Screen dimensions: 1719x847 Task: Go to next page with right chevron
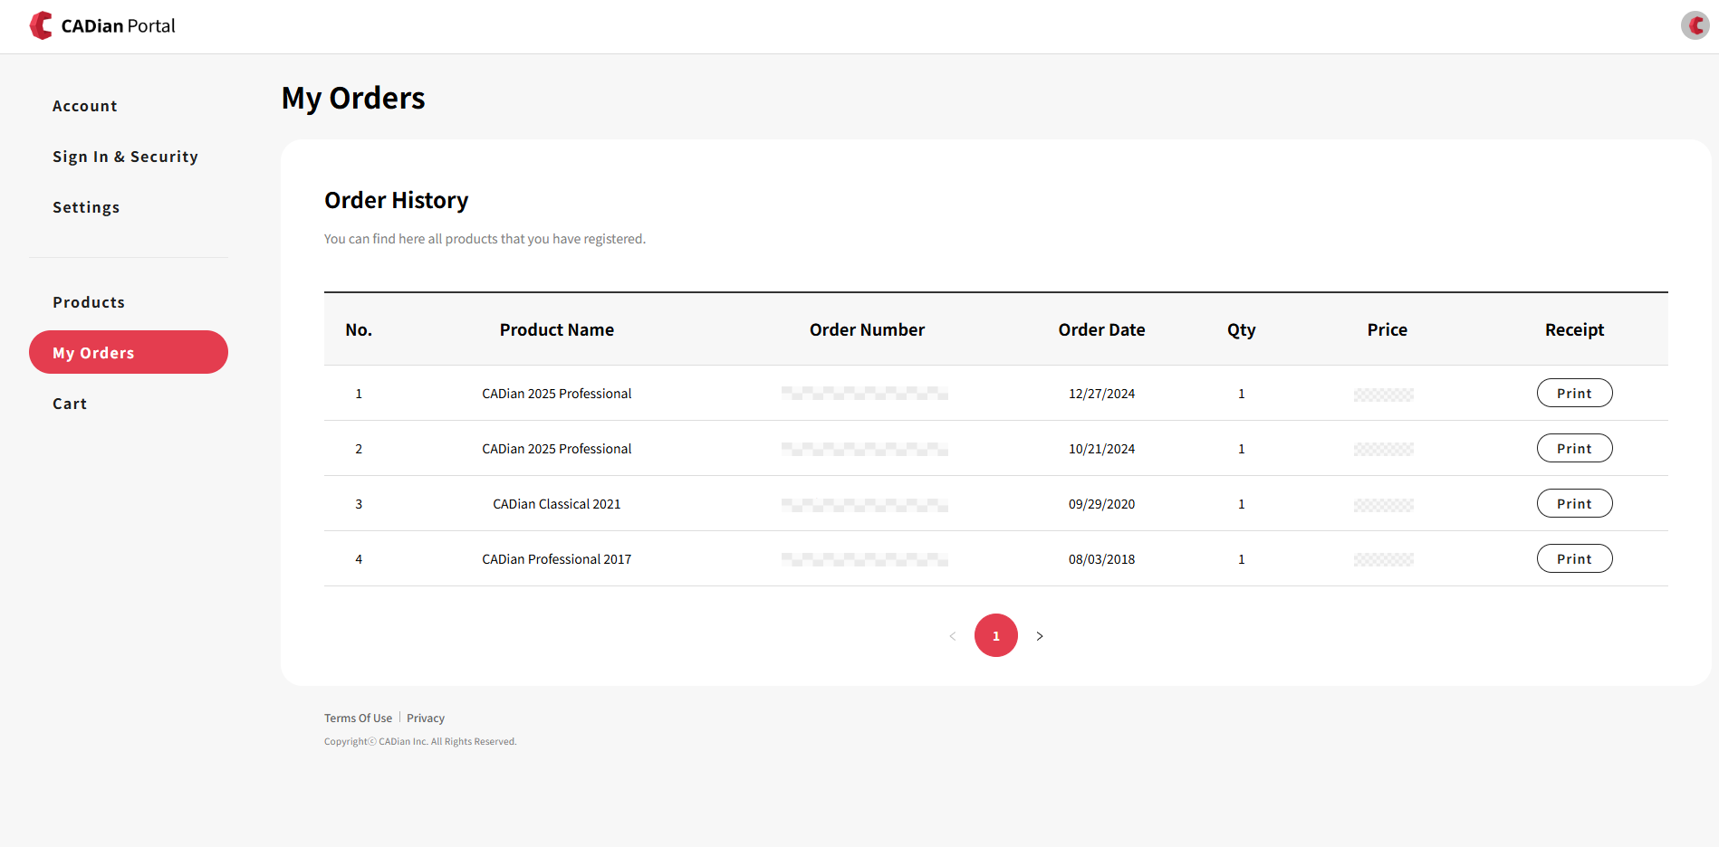coord(1040,636)
